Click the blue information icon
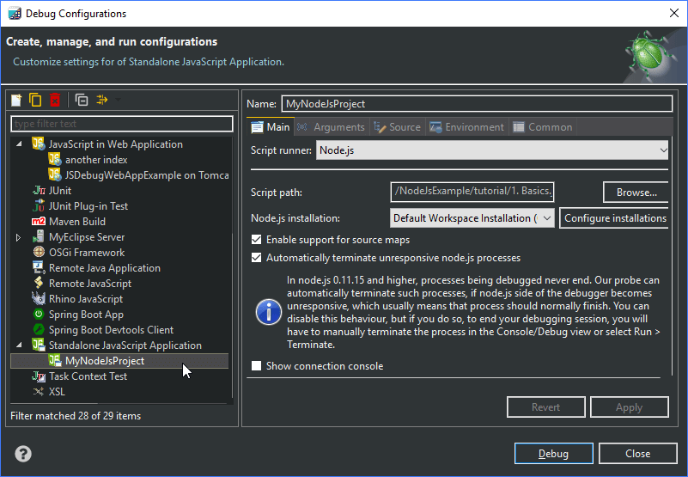Image resolution: width=688 pixels, height=477 pixels. [269, 312]
